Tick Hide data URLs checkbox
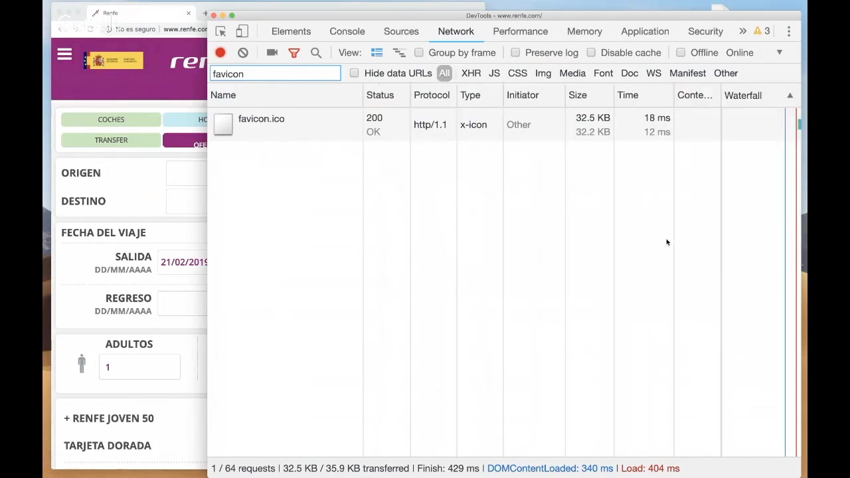The image size is (850, 478). click(x=355, y=73)
